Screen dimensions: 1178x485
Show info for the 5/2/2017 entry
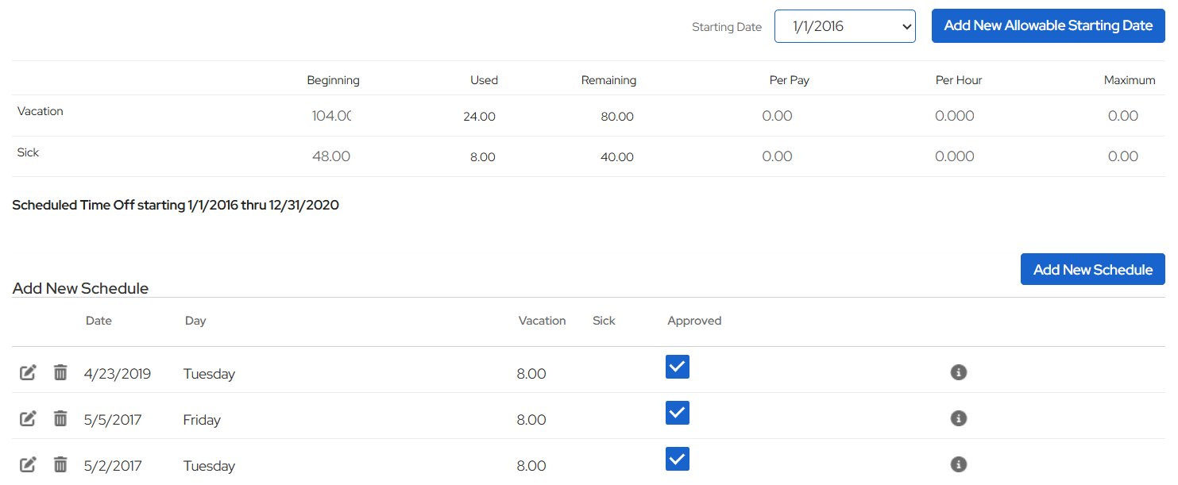tap(958, 464)
